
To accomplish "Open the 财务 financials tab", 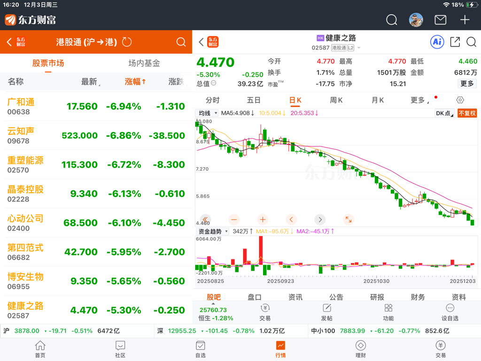I will click(x=418, y=297).
